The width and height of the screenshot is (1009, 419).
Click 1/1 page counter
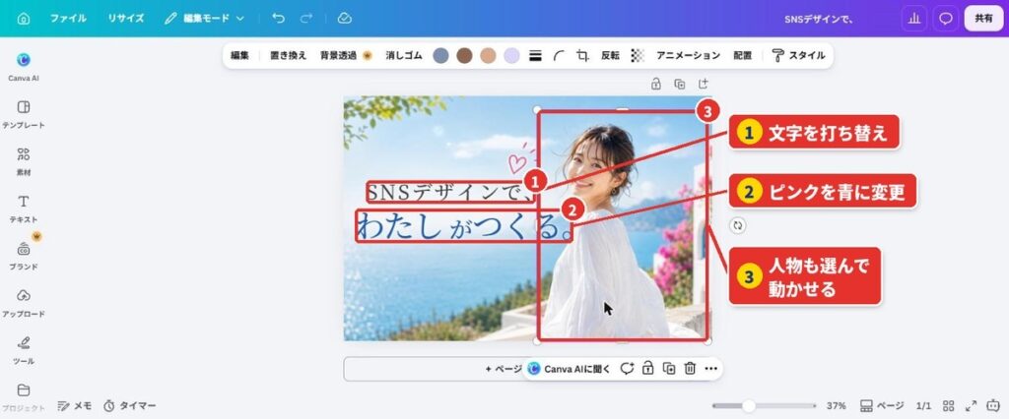(x=923, y=406)
